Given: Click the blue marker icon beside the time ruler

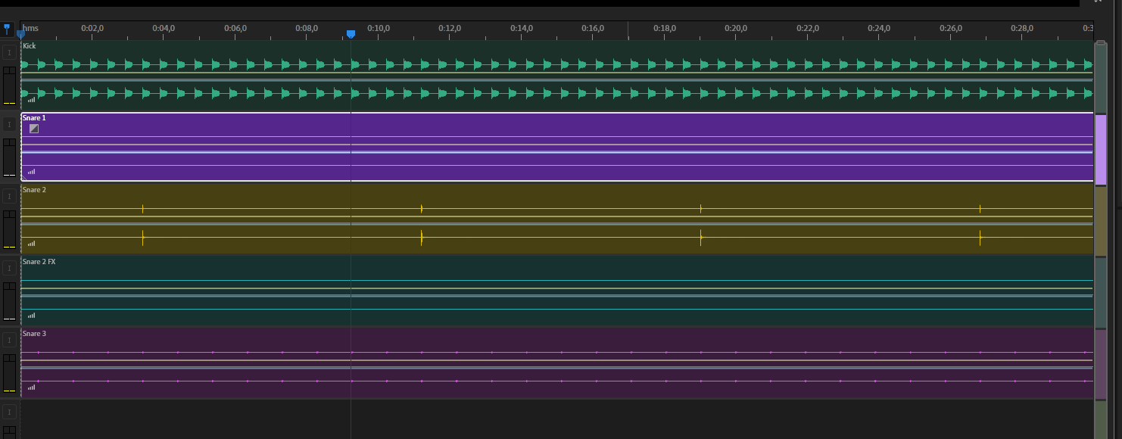Looking at the screenshot, I should [x=7, y=30].
